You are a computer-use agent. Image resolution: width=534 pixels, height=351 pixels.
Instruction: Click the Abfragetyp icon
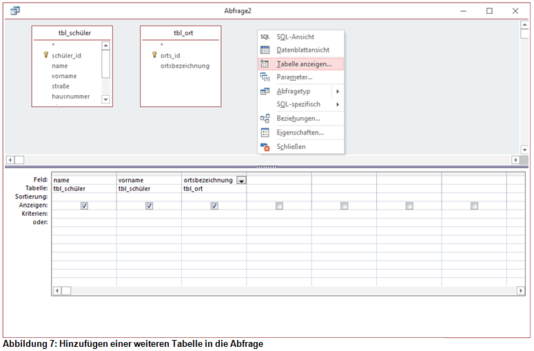point(265,91)
